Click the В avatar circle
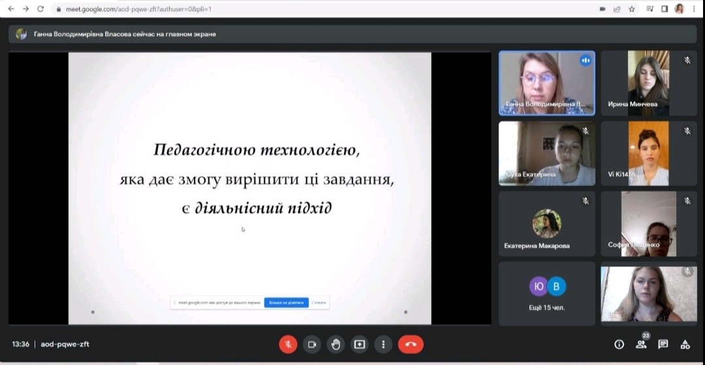Screen dimensions: 705x365 pos(556,287)
